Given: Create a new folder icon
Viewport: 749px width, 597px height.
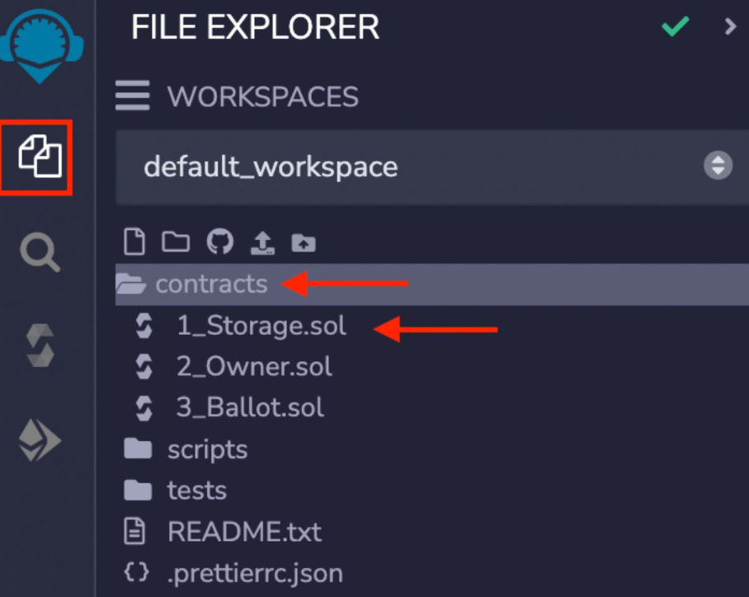Looking at the screenshot, I should click(x=176, y=242).
